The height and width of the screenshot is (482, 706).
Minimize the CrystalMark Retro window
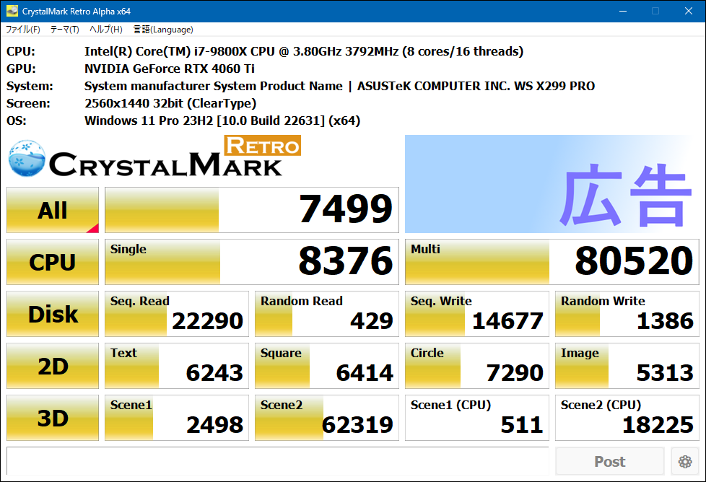[x=623, y=11]
